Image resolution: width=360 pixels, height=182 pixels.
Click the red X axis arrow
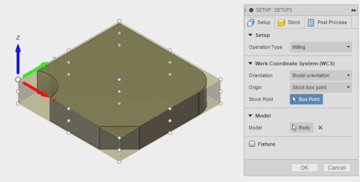[x=36, y=90]
